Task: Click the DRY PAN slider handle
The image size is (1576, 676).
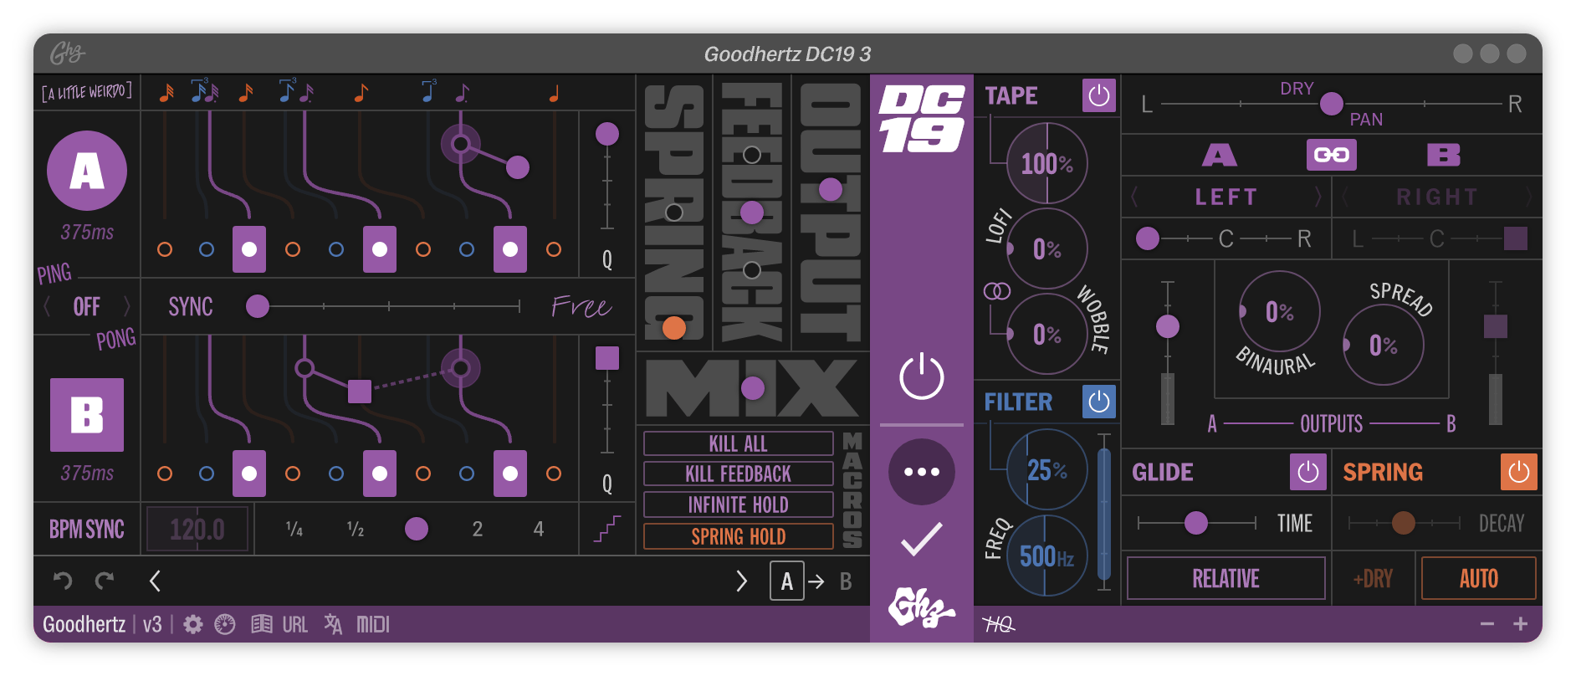Action: pos(1331,104)
